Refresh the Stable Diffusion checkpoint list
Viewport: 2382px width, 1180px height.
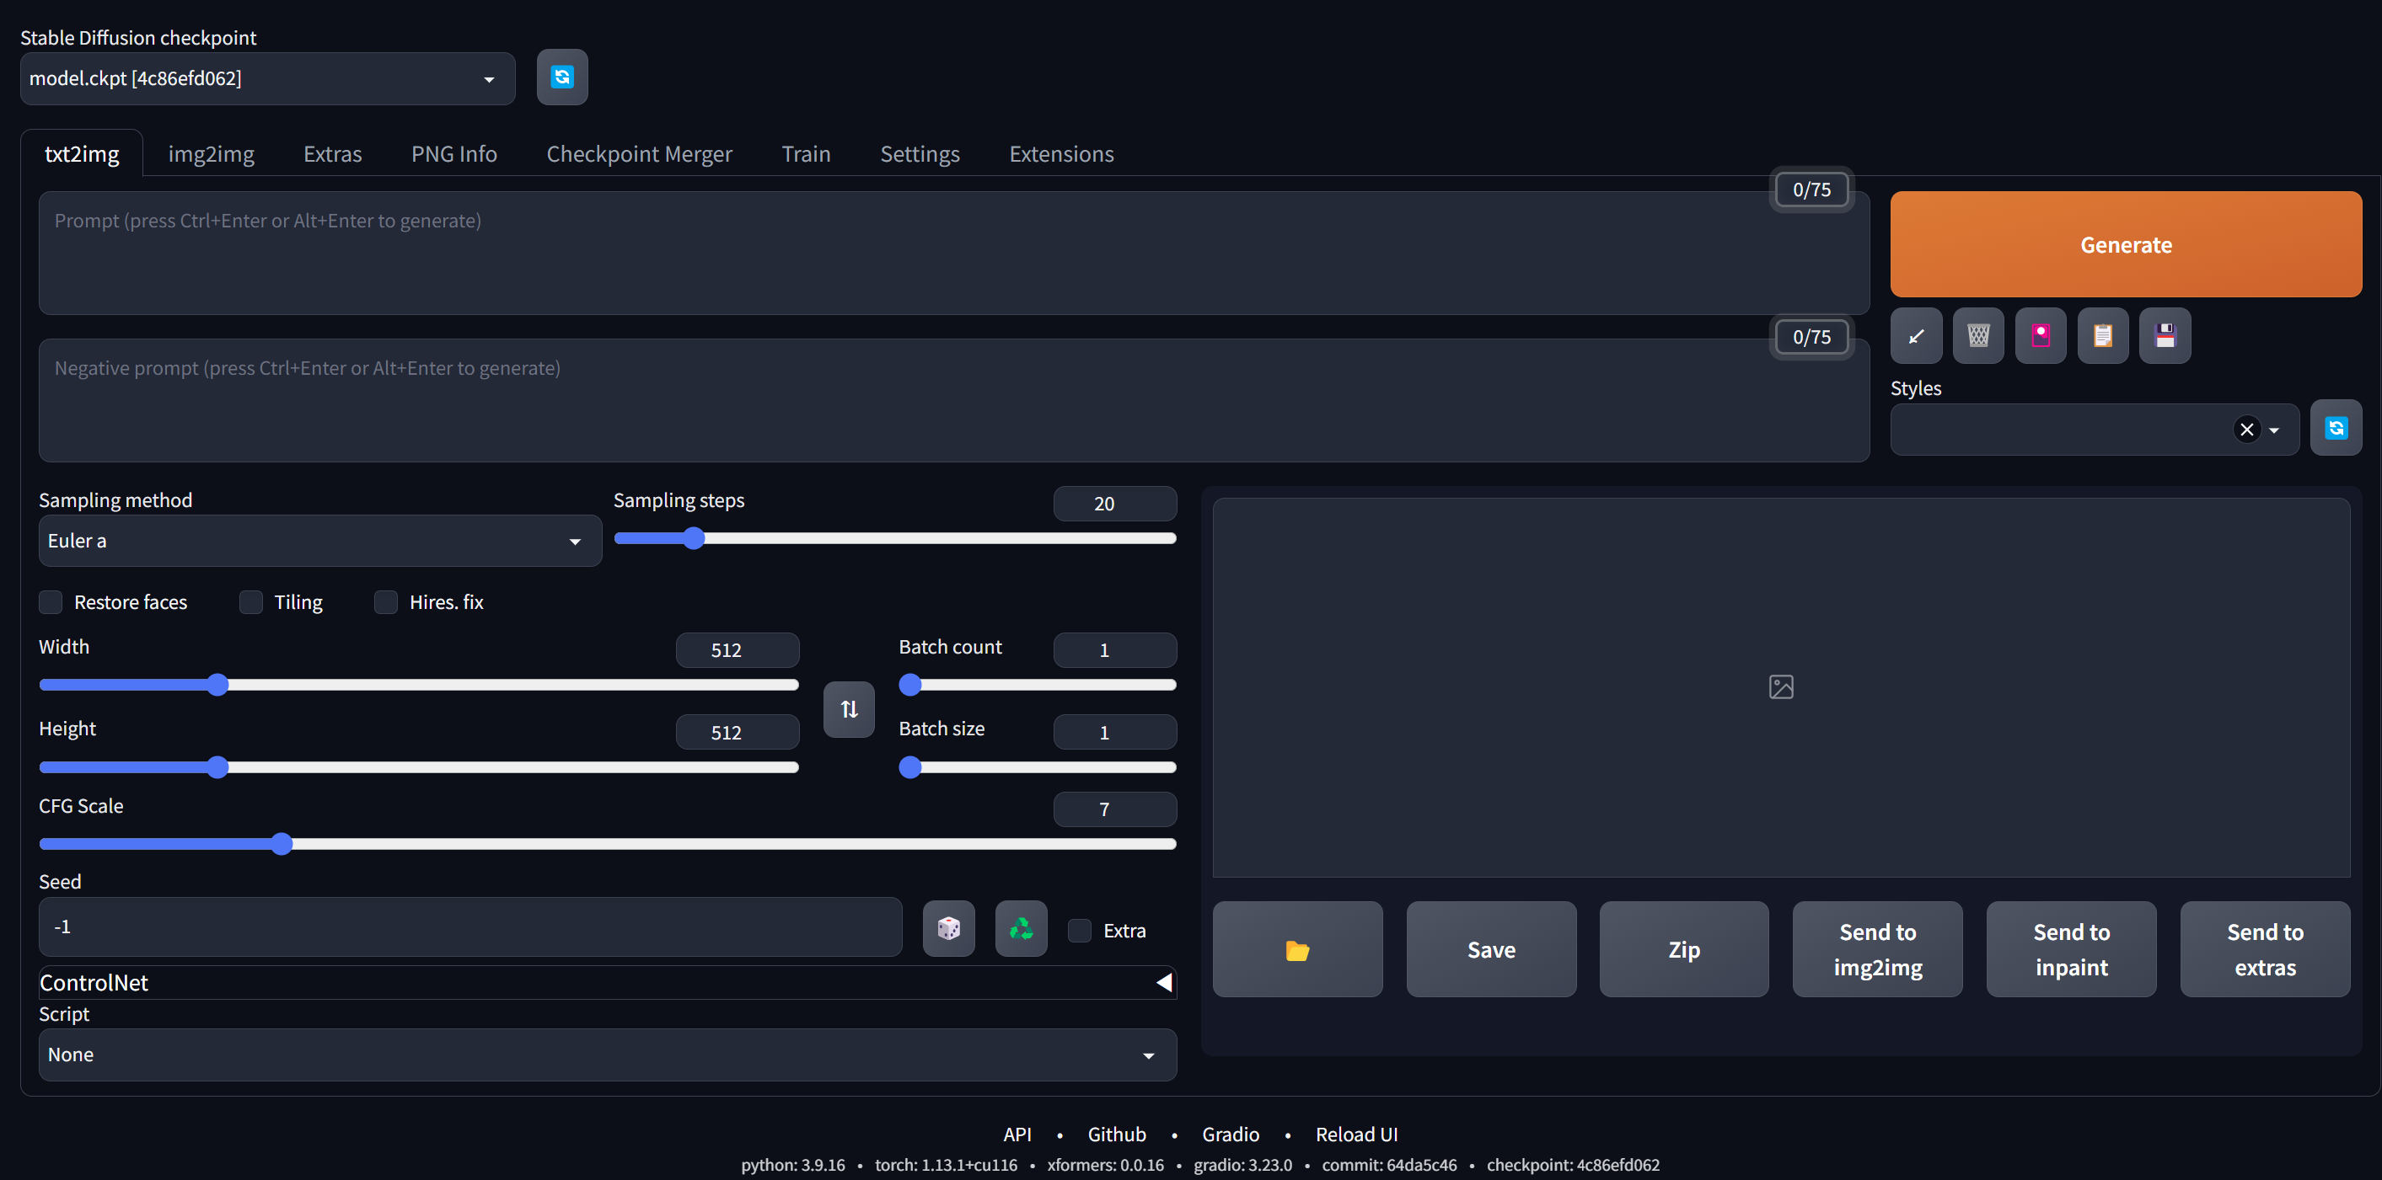click(561, 77)
